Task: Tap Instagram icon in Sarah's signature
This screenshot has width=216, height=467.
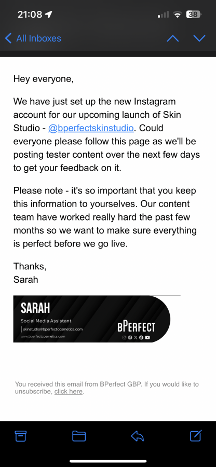Action: [125, 337]
